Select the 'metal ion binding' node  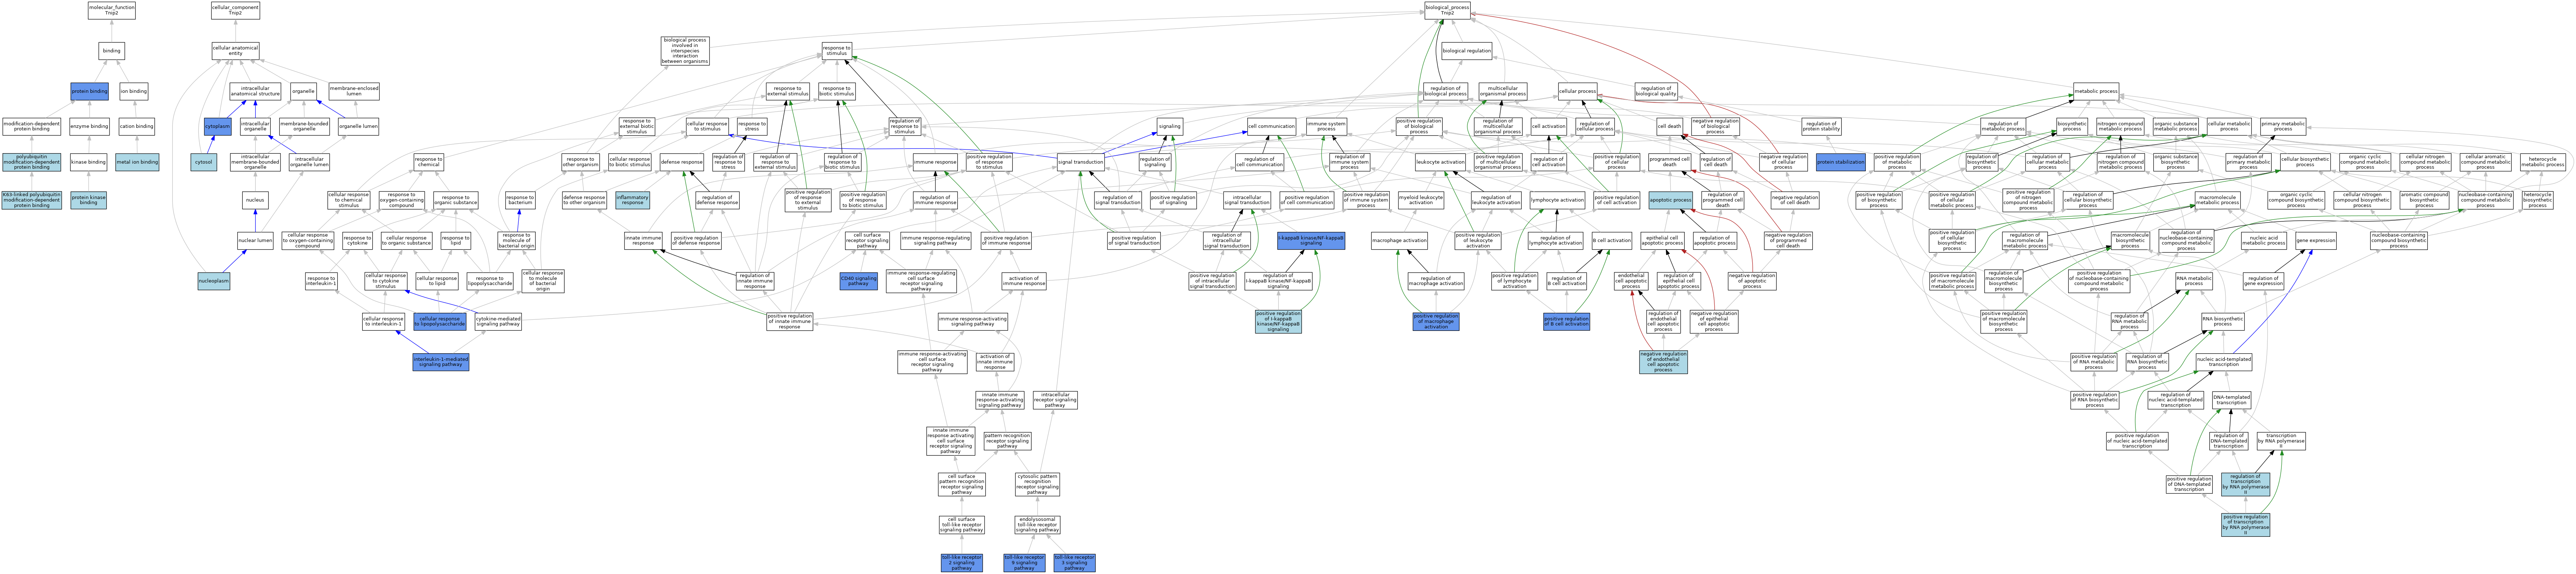coord(137,162)
